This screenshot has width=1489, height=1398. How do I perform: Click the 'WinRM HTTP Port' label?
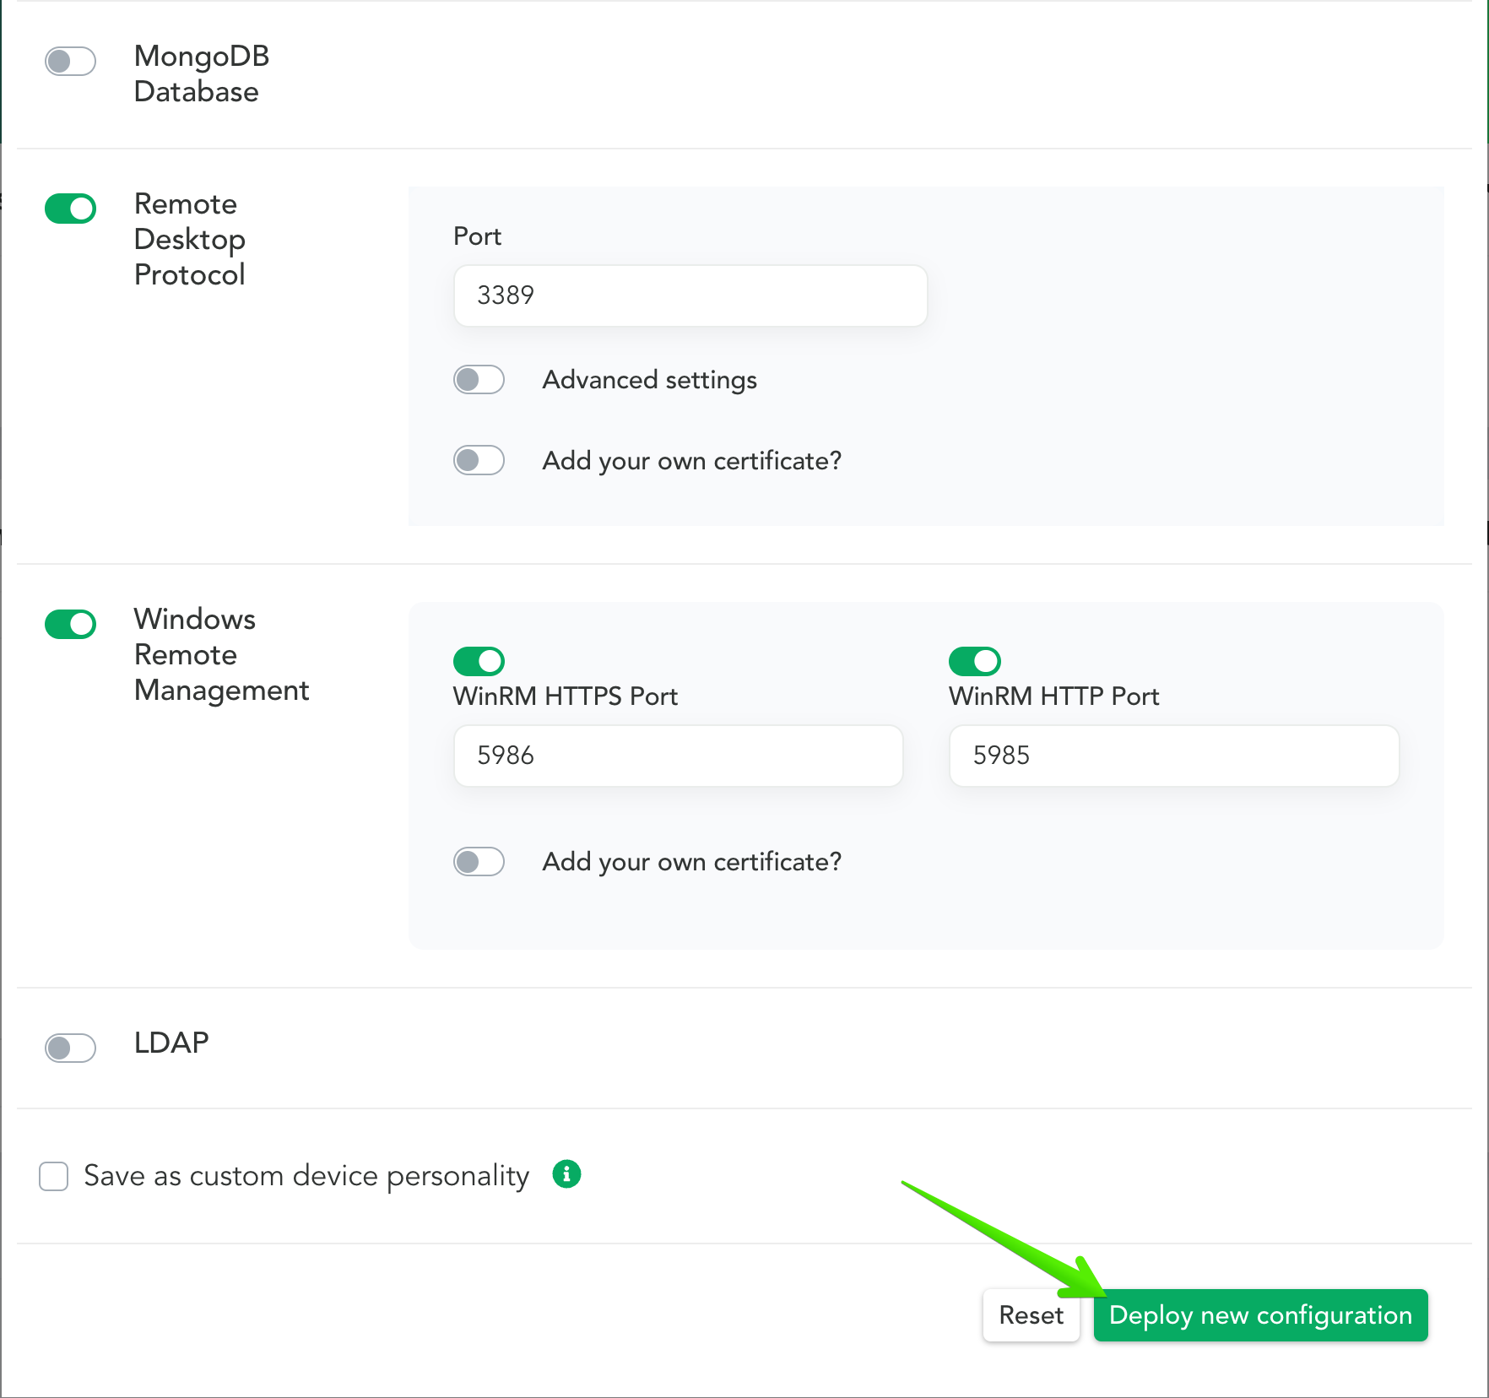click(x=1054, y=696)
